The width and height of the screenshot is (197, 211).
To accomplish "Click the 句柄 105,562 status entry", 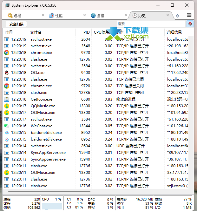I will pos(22,208).
